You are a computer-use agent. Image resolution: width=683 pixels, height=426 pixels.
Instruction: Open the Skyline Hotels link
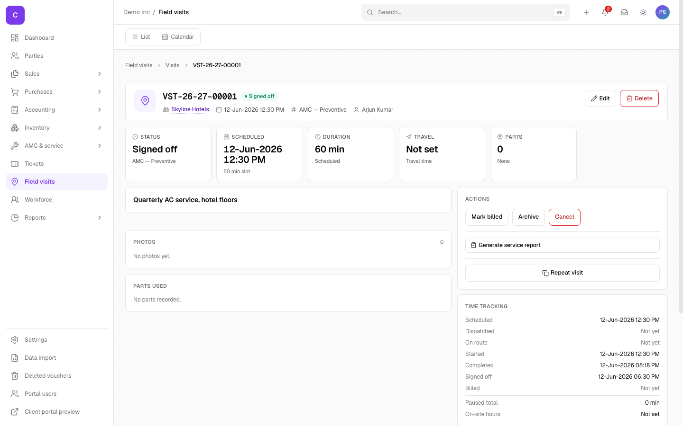[190, 109]
